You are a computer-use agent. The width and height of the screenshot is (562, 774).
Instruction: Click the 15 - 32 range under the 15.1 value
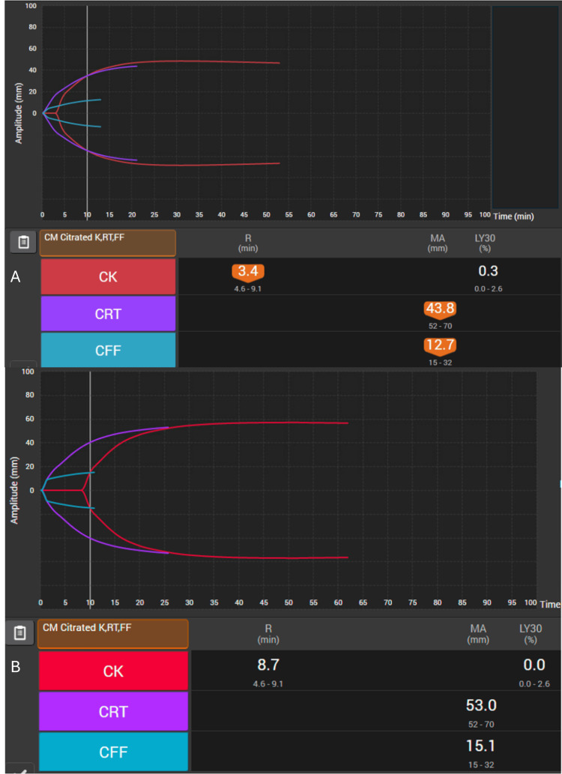pyautogui.click(x=481, y=765)
